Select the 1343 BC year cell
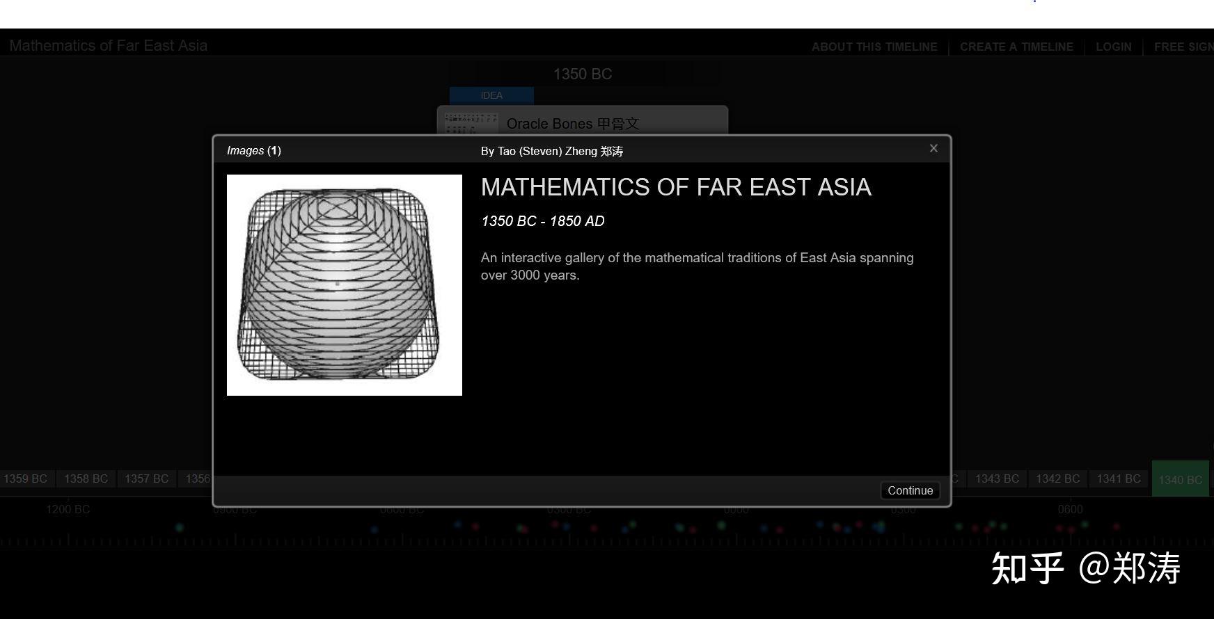The image size is (1214, 619). point(997,479)
